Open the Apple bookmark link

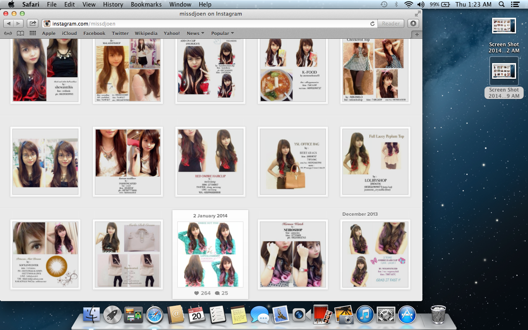49,33
